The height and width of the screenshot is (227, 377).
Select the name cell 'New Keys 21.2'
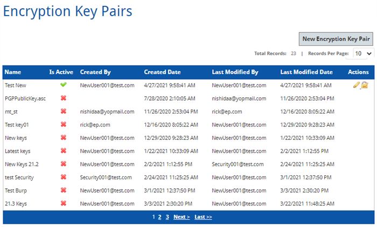(22, 164)
